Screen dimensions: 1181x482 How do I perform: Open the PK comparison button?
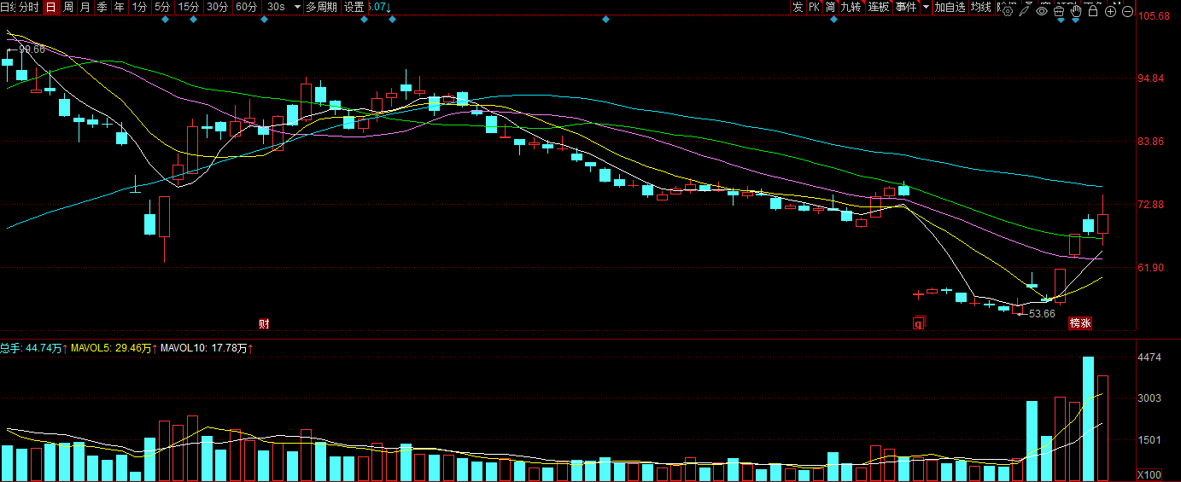[814, 7]
